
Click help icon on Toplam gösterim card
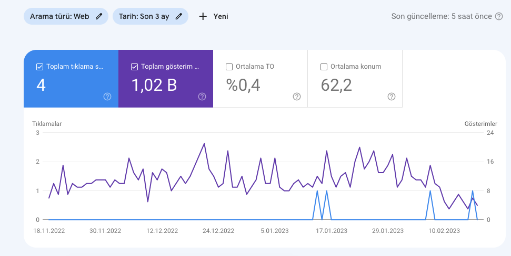coord(202,97)
